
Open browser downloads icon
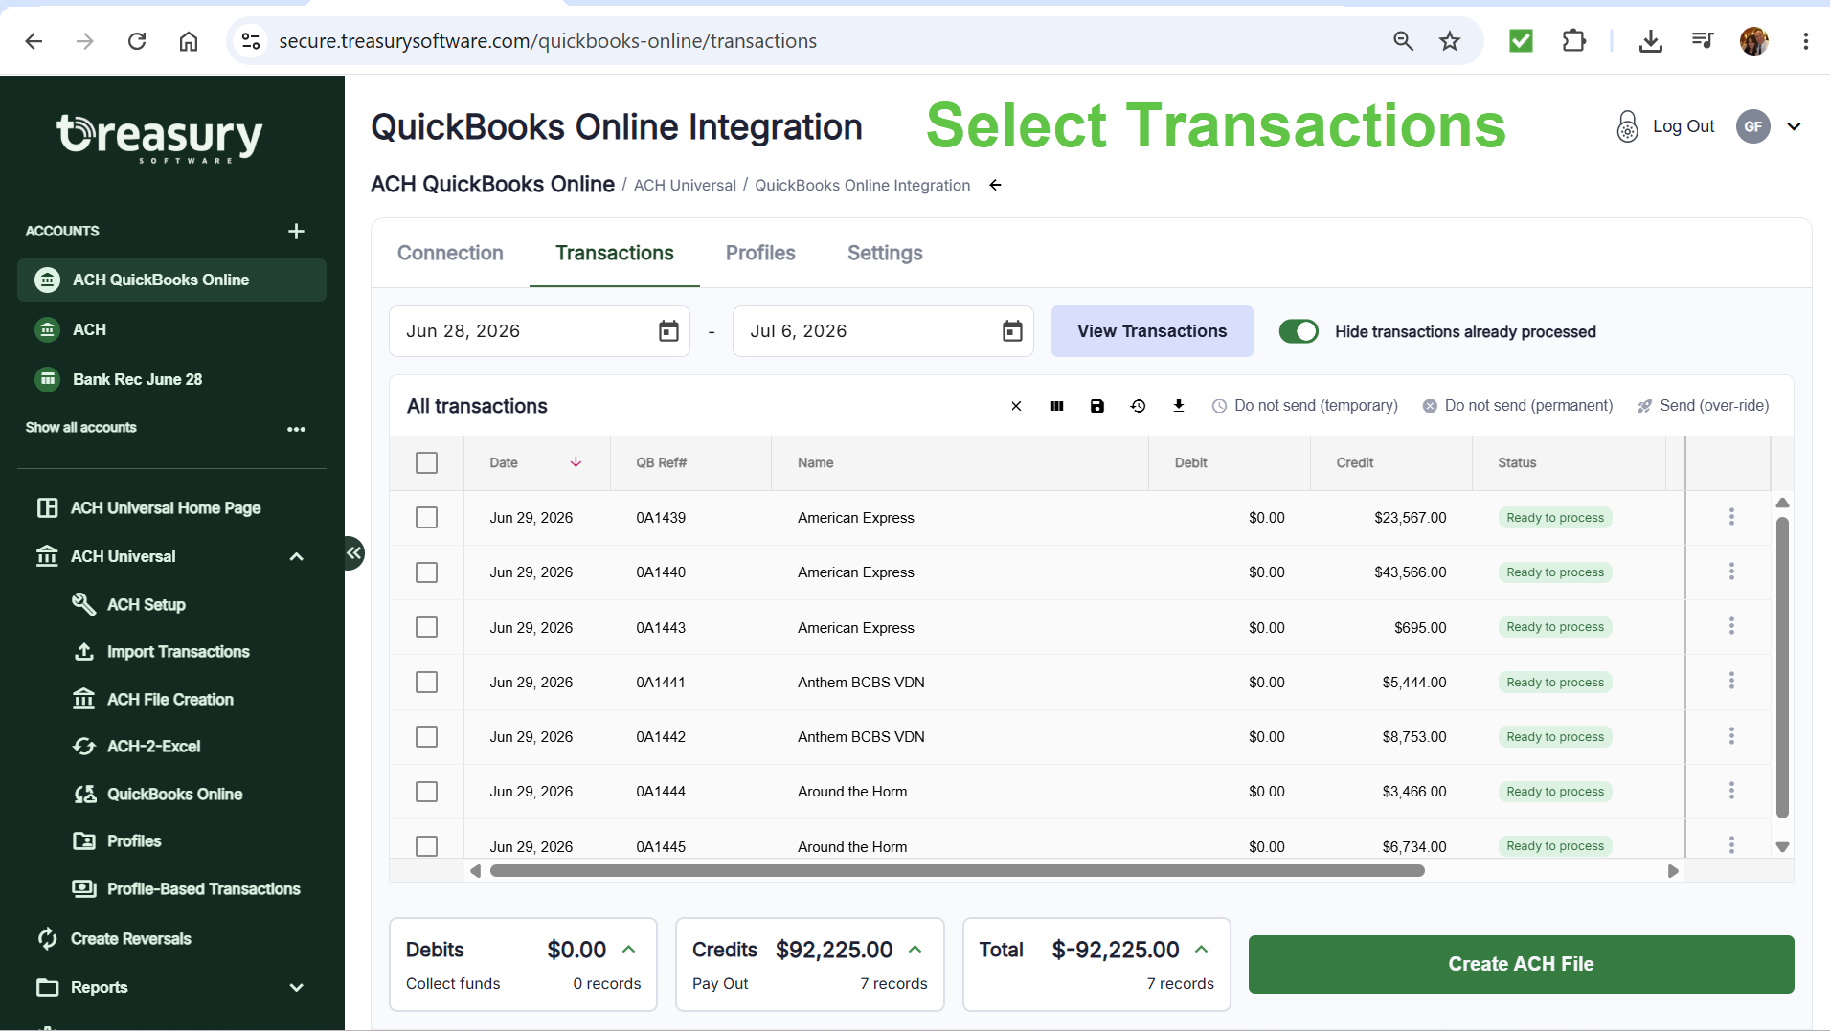click(1650, 41)
